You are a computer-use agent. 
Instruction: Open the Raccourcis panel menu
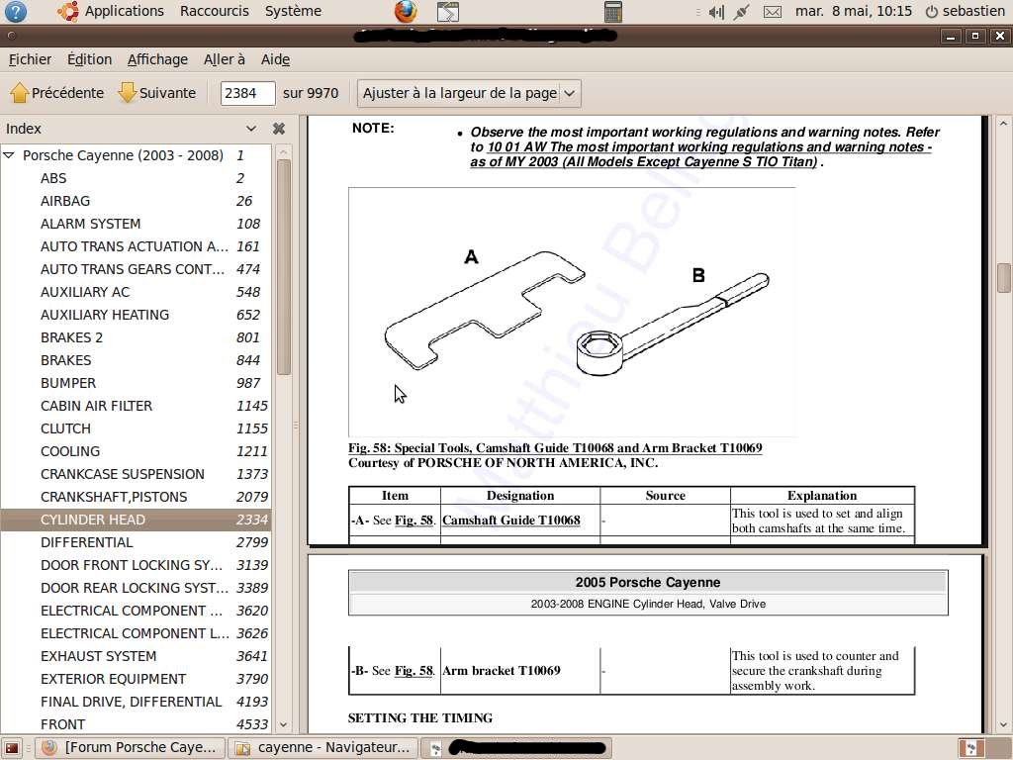point(215,11)
